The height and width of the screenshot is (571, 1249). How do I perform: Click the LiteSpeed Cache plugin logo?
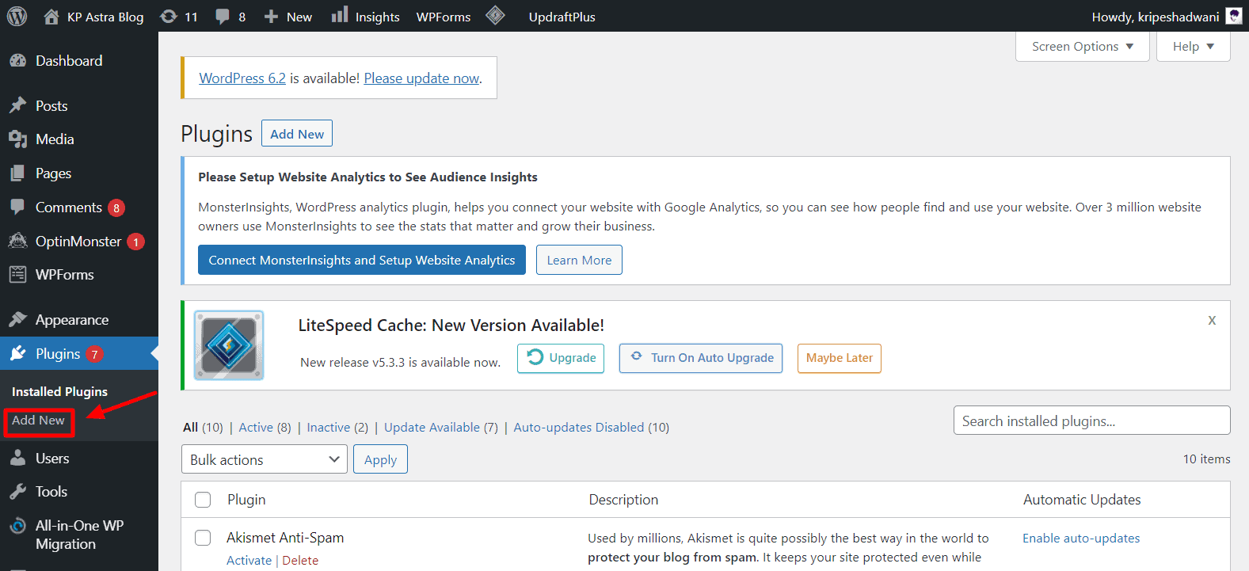click(x=229, y=345)
